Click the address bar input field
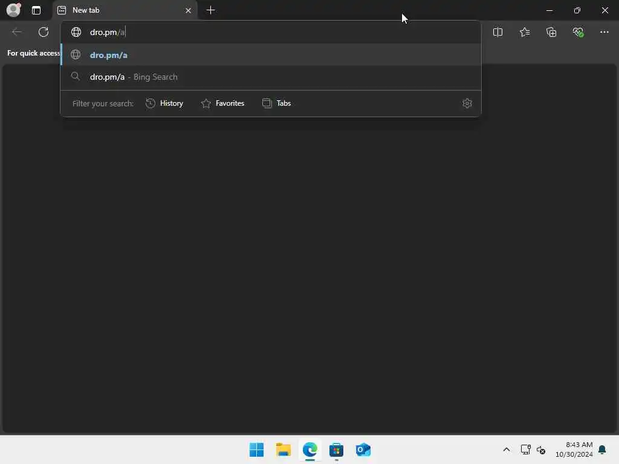The width and height of the screenshot is (619, 464). (x=271, y=32)
